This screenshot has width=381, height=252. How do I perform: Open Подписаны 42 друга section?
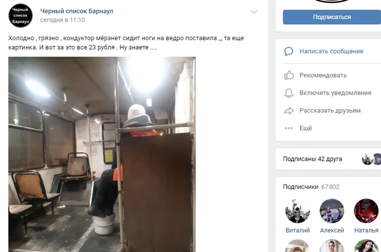coord(312,159)
